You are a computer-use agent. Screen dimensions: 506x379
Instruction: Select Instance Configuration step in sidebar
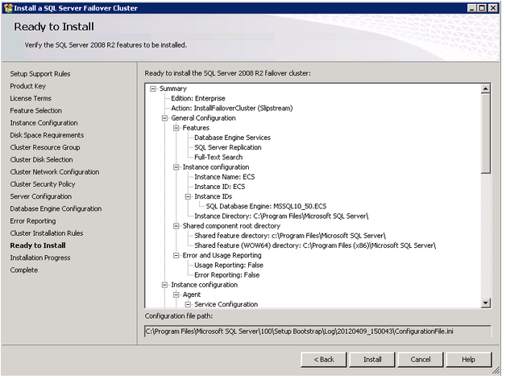click(44, 123)
